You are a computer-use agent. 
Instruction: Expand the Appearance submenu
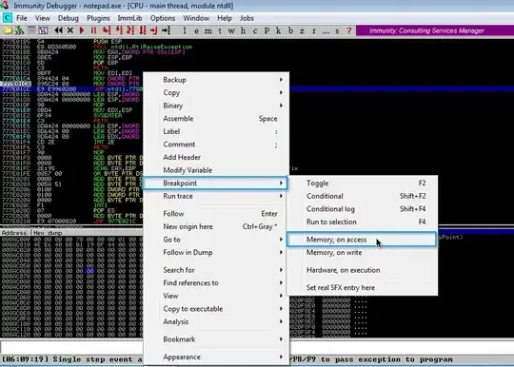216,357
